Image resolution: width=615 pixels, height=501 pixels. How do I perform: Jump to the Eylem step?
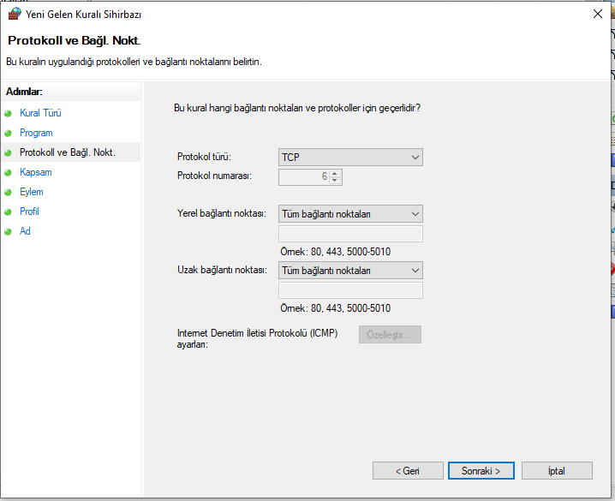32,192
